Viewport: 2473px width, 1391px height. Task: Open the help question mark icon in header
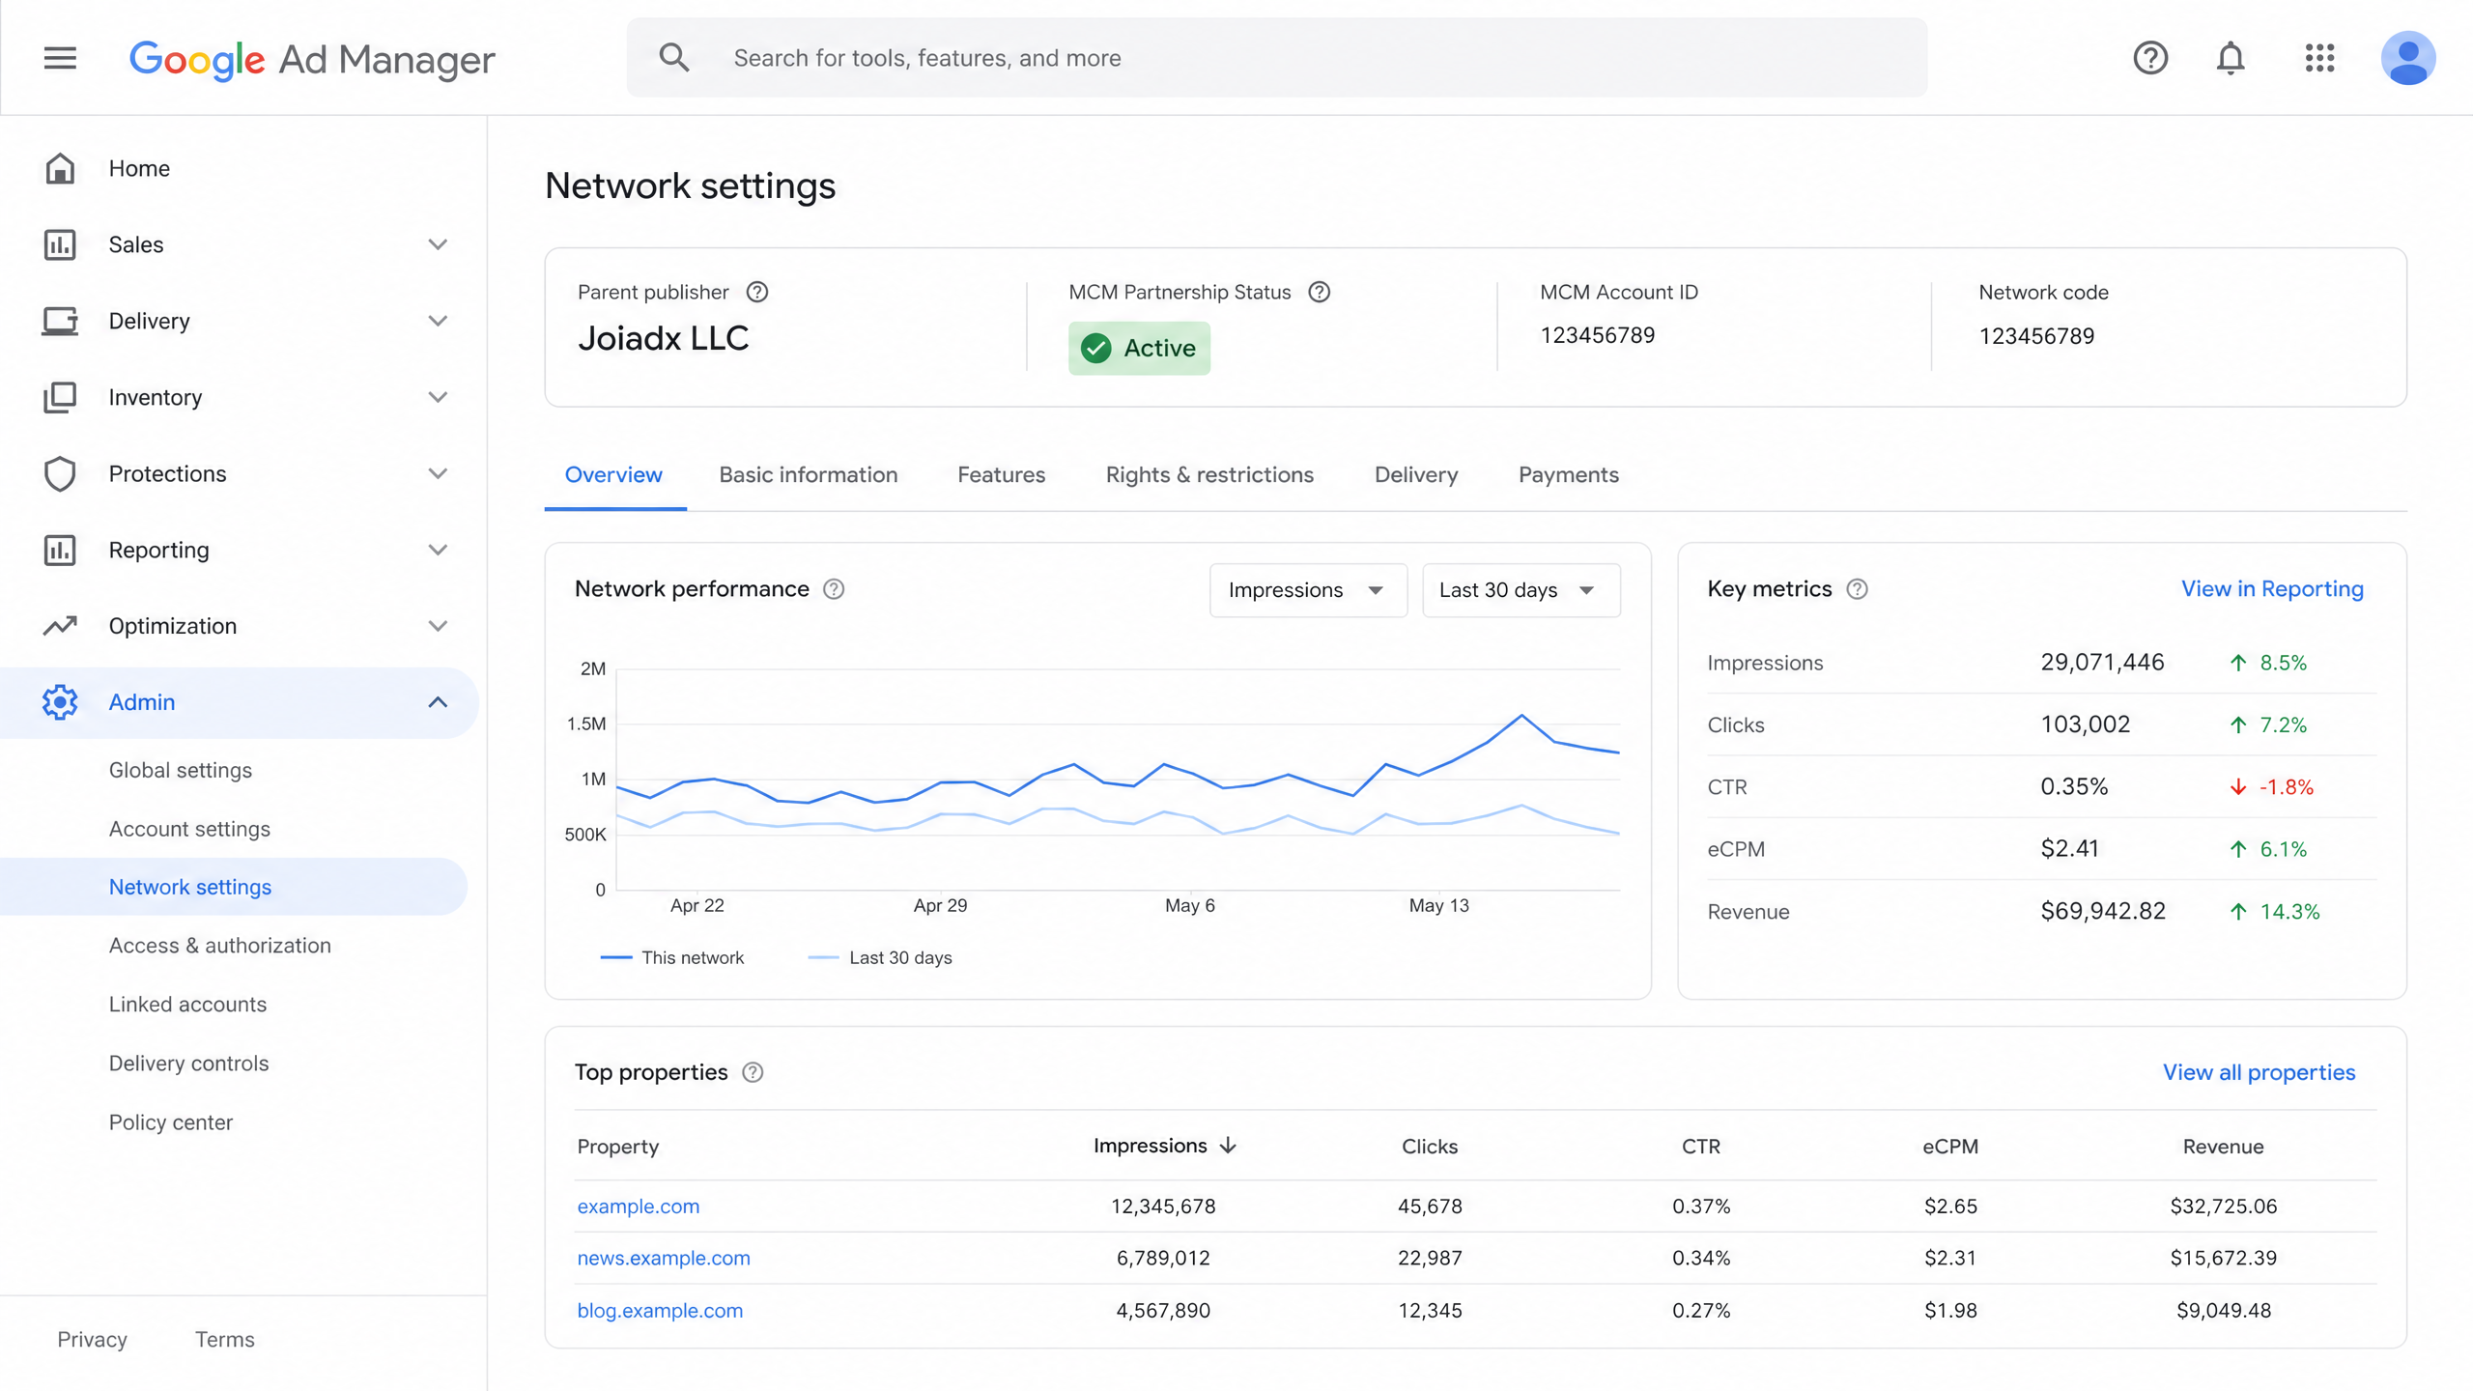pyautogui.click(x=2150, y=58)
